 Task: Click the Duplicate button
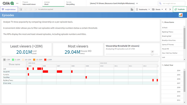180,9
